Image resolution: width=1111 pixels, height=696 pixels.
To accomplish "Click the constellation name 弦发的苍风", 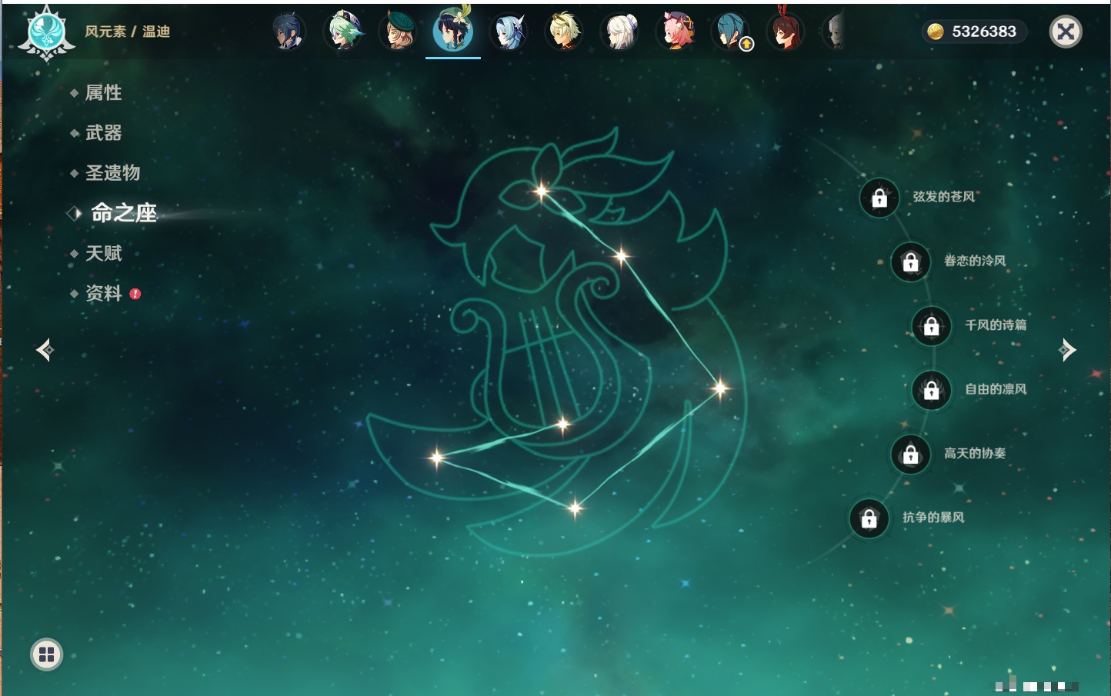I will coord(944,197).
